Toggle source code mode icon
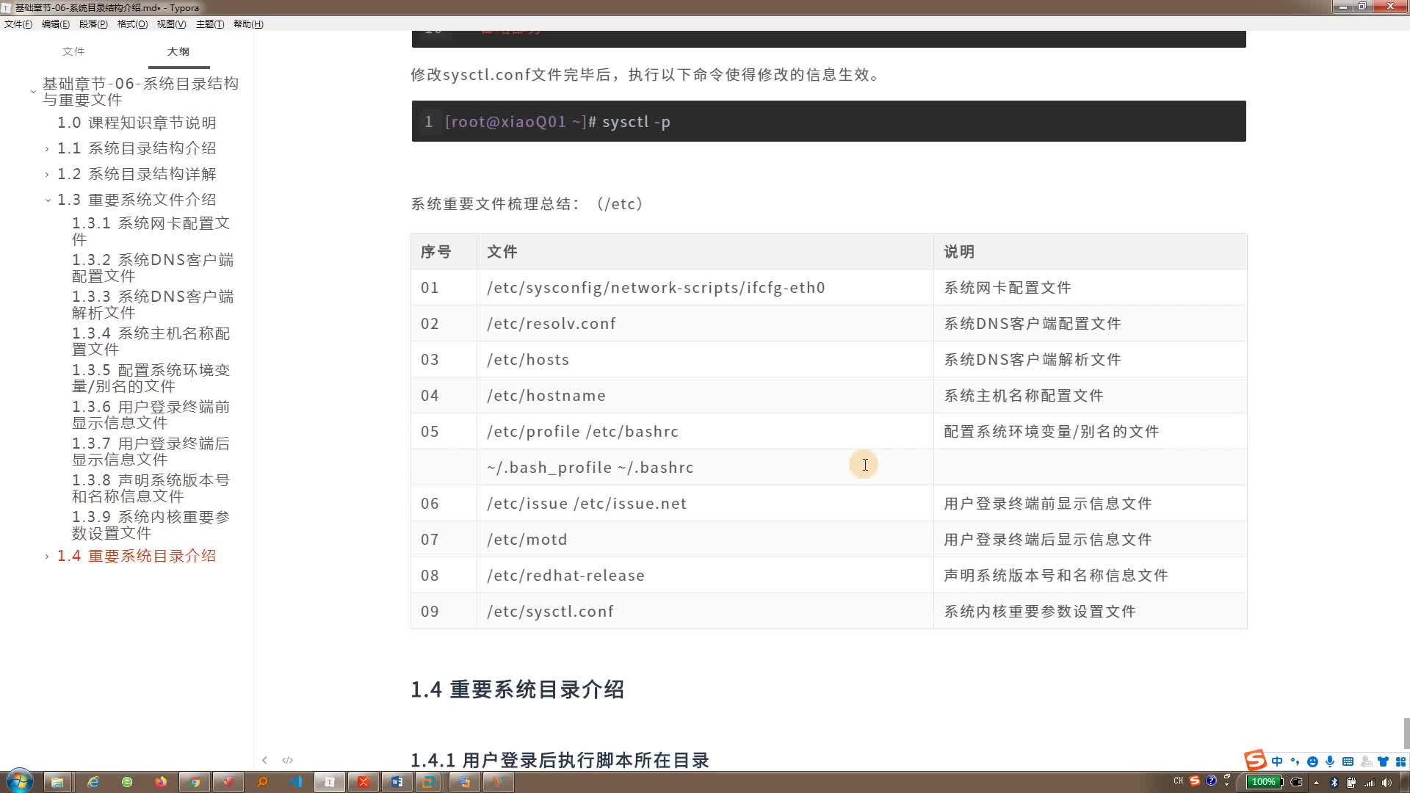Screen dimensions: 1410x793 coord(287,760)
